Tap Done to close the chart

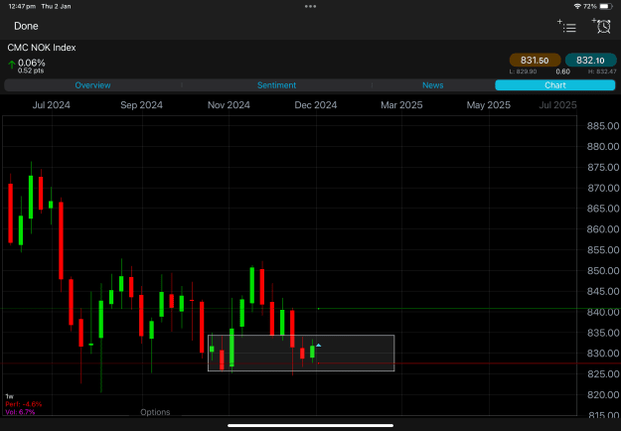[26, 26]
